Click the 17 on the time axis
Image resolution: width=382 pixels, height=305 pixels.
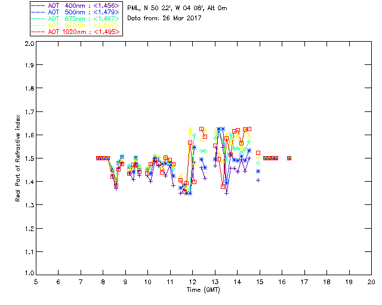click(x=304, y=282)
